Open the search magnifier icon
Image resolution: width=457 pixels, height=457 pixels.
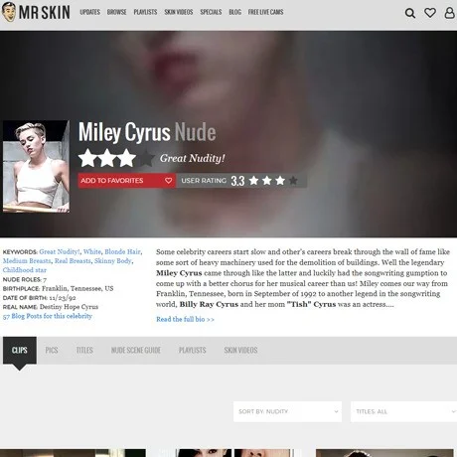click(x=410, y=13)
